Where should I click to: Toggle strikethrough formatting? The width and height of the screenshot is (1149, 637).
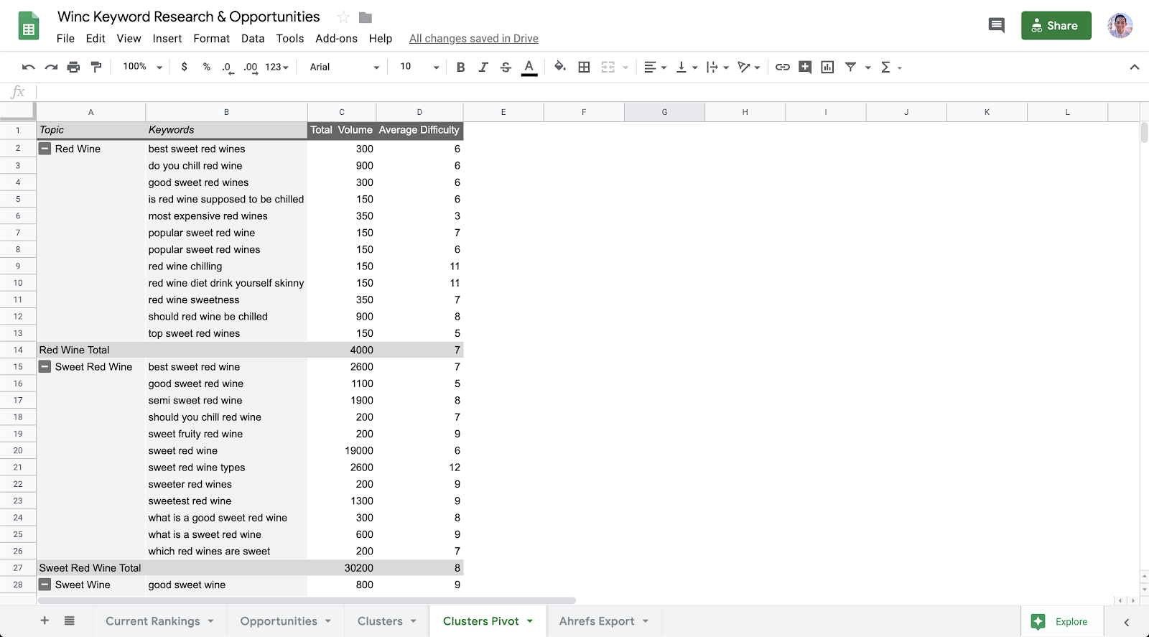pos(506,67)
